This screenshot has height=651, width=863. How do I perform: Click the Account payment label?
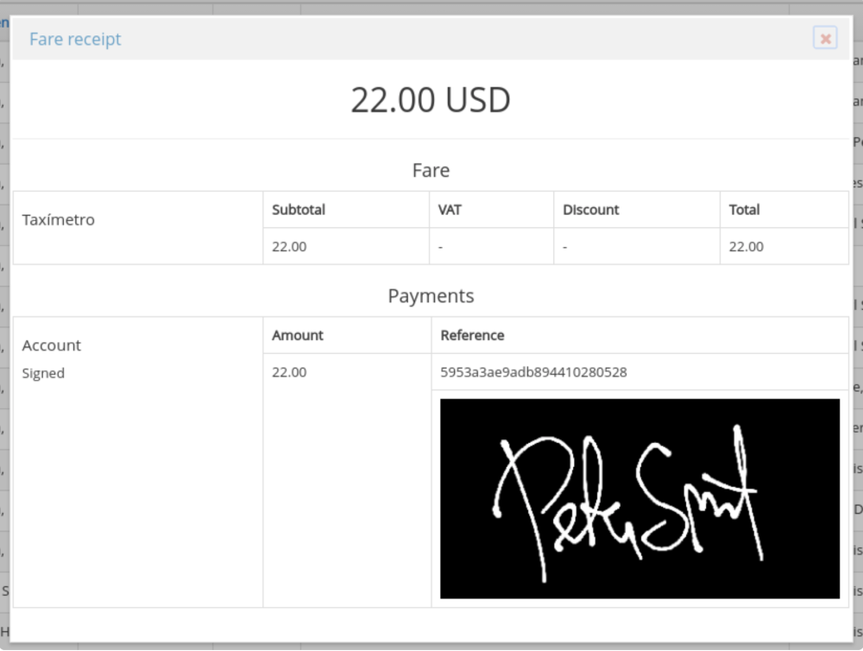(51, 345)
